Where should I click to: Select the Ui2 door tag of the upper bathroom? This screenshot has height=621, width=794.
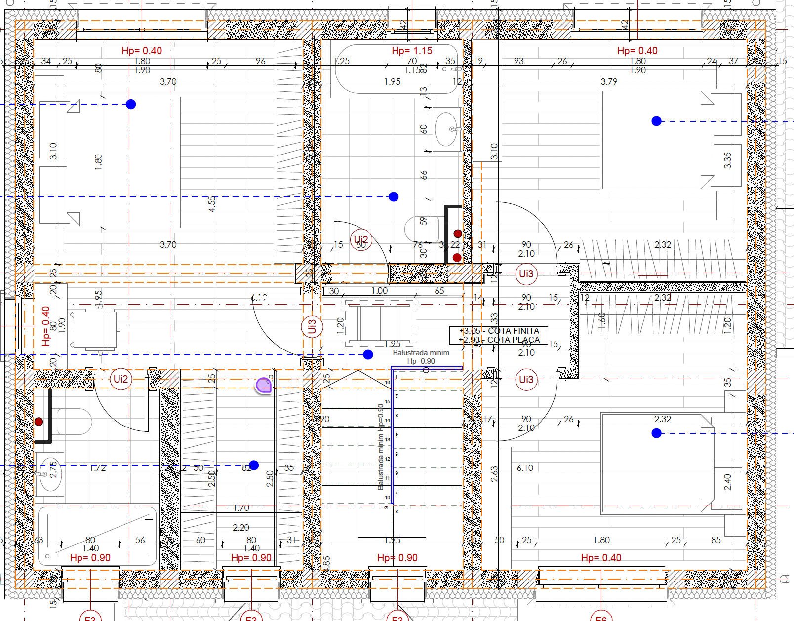361,240
